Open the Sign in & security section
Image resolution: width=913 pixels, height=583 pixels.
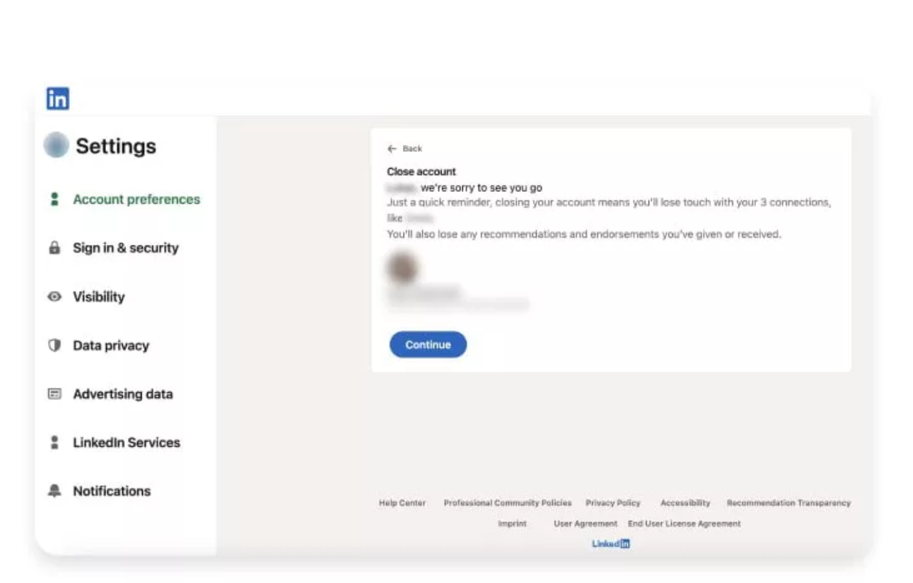click(x=125, y=248)
